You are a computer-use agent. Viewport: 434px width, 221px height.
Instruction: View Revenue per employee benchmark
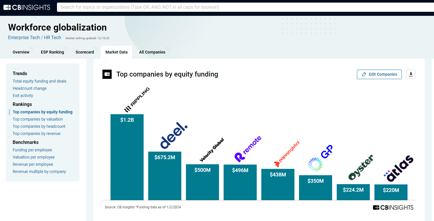coord(33,164)
